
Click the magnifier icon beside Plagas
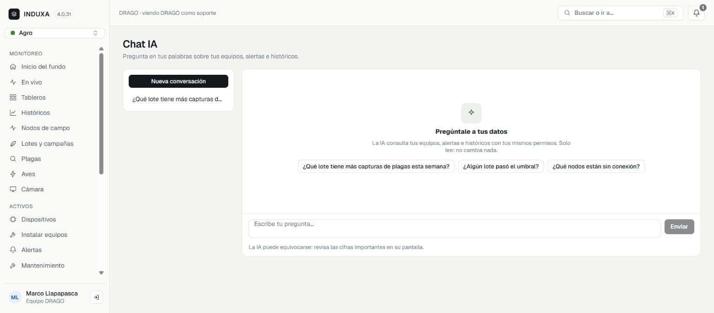point(13,159)
